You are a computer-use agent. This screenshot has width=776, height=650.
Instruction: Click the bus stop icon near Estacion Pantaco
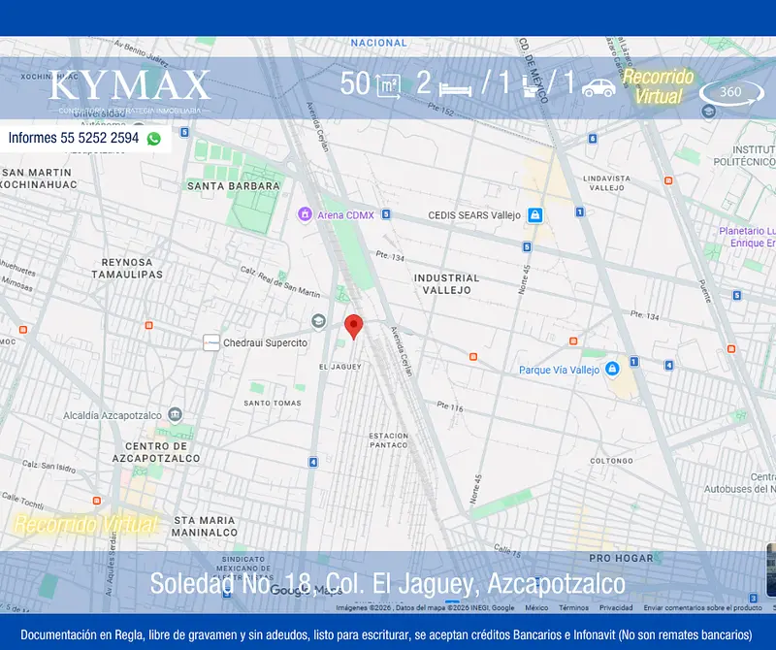coord(312,463)
